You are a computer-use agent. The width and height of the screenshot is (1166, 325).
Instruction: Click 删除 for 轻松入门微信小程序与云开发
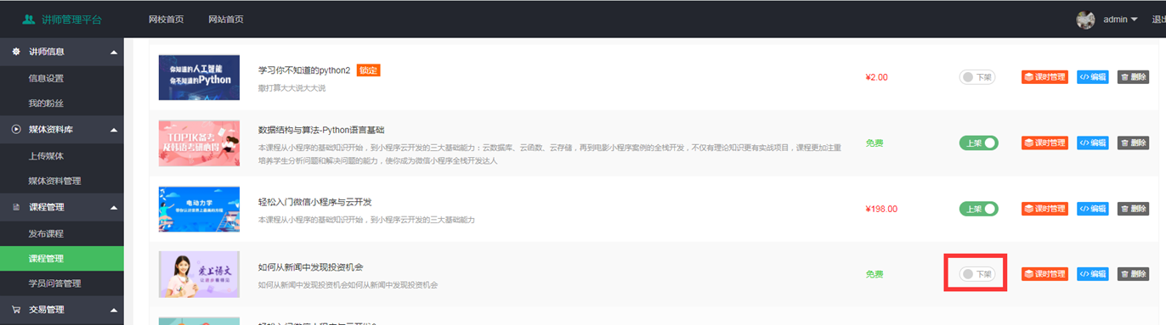pyautogui.click(x=1133, y=209)
